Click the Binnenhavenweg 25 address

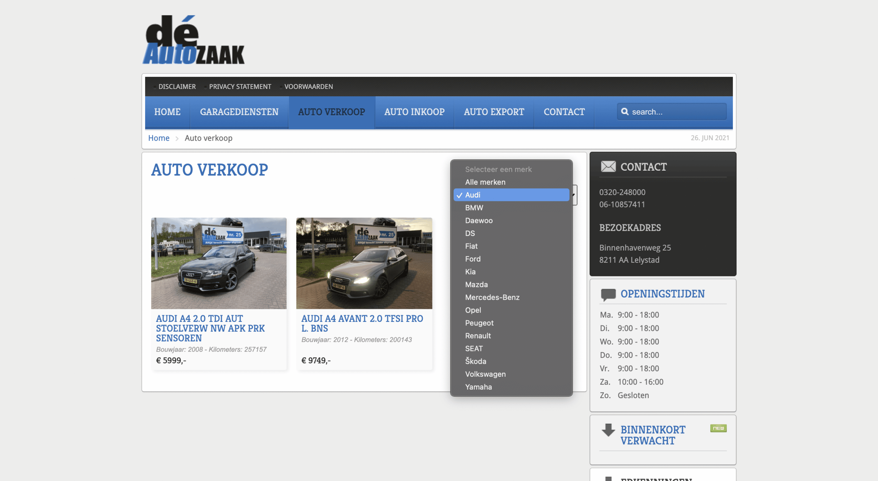[x=635, y=248]
